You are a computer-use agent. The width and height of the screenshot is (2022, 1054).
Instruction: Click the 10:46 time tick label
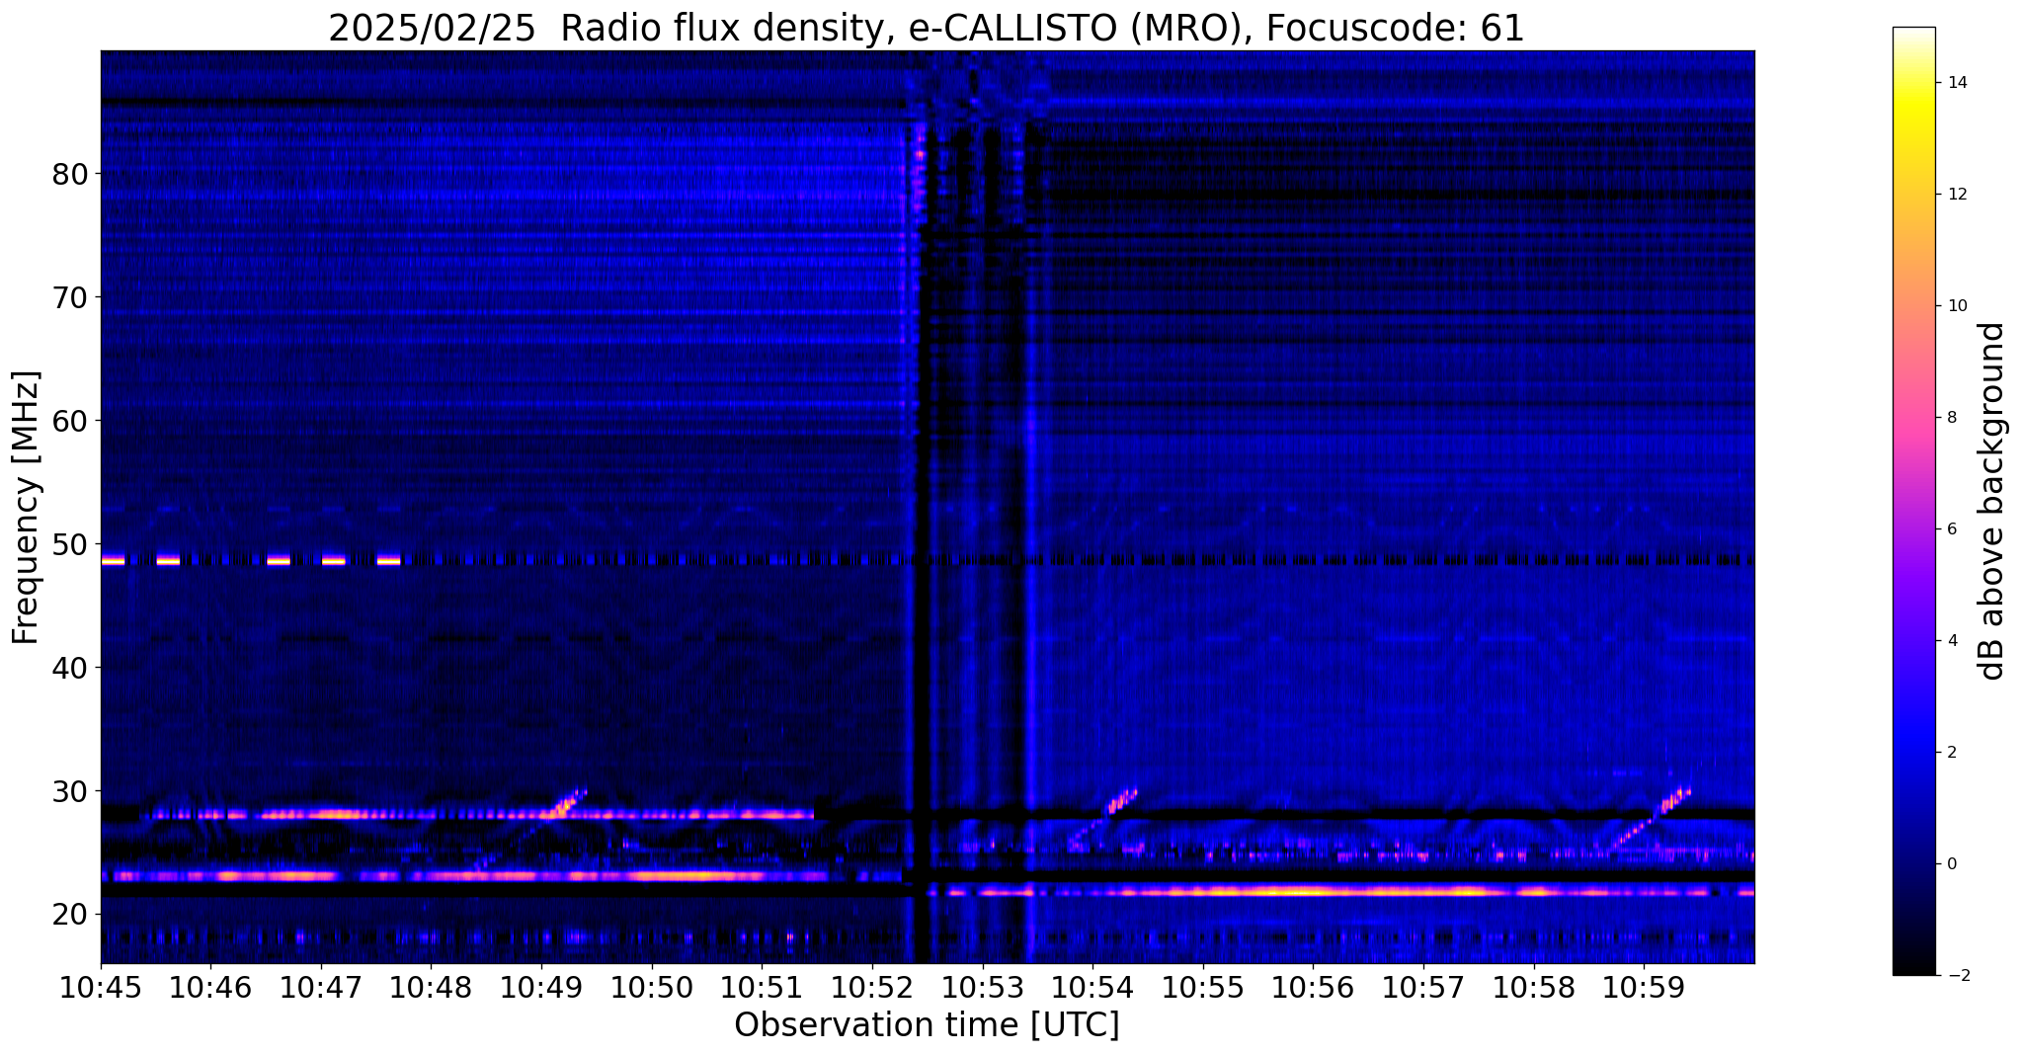point(210,988)
